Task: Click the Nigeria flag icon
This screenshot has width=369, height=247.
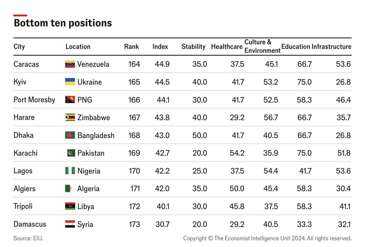Action: tap(70, 171)
